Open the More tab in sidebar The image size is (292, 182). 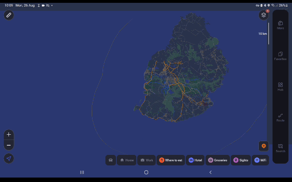(280, 25)
